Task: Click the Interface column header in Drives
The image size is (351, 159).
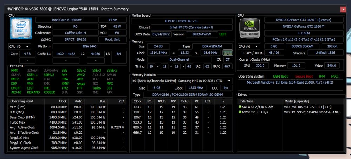Action: click(260, 101)
